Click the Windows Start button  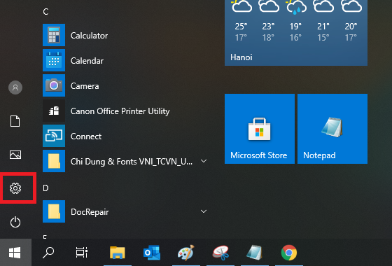15,253
